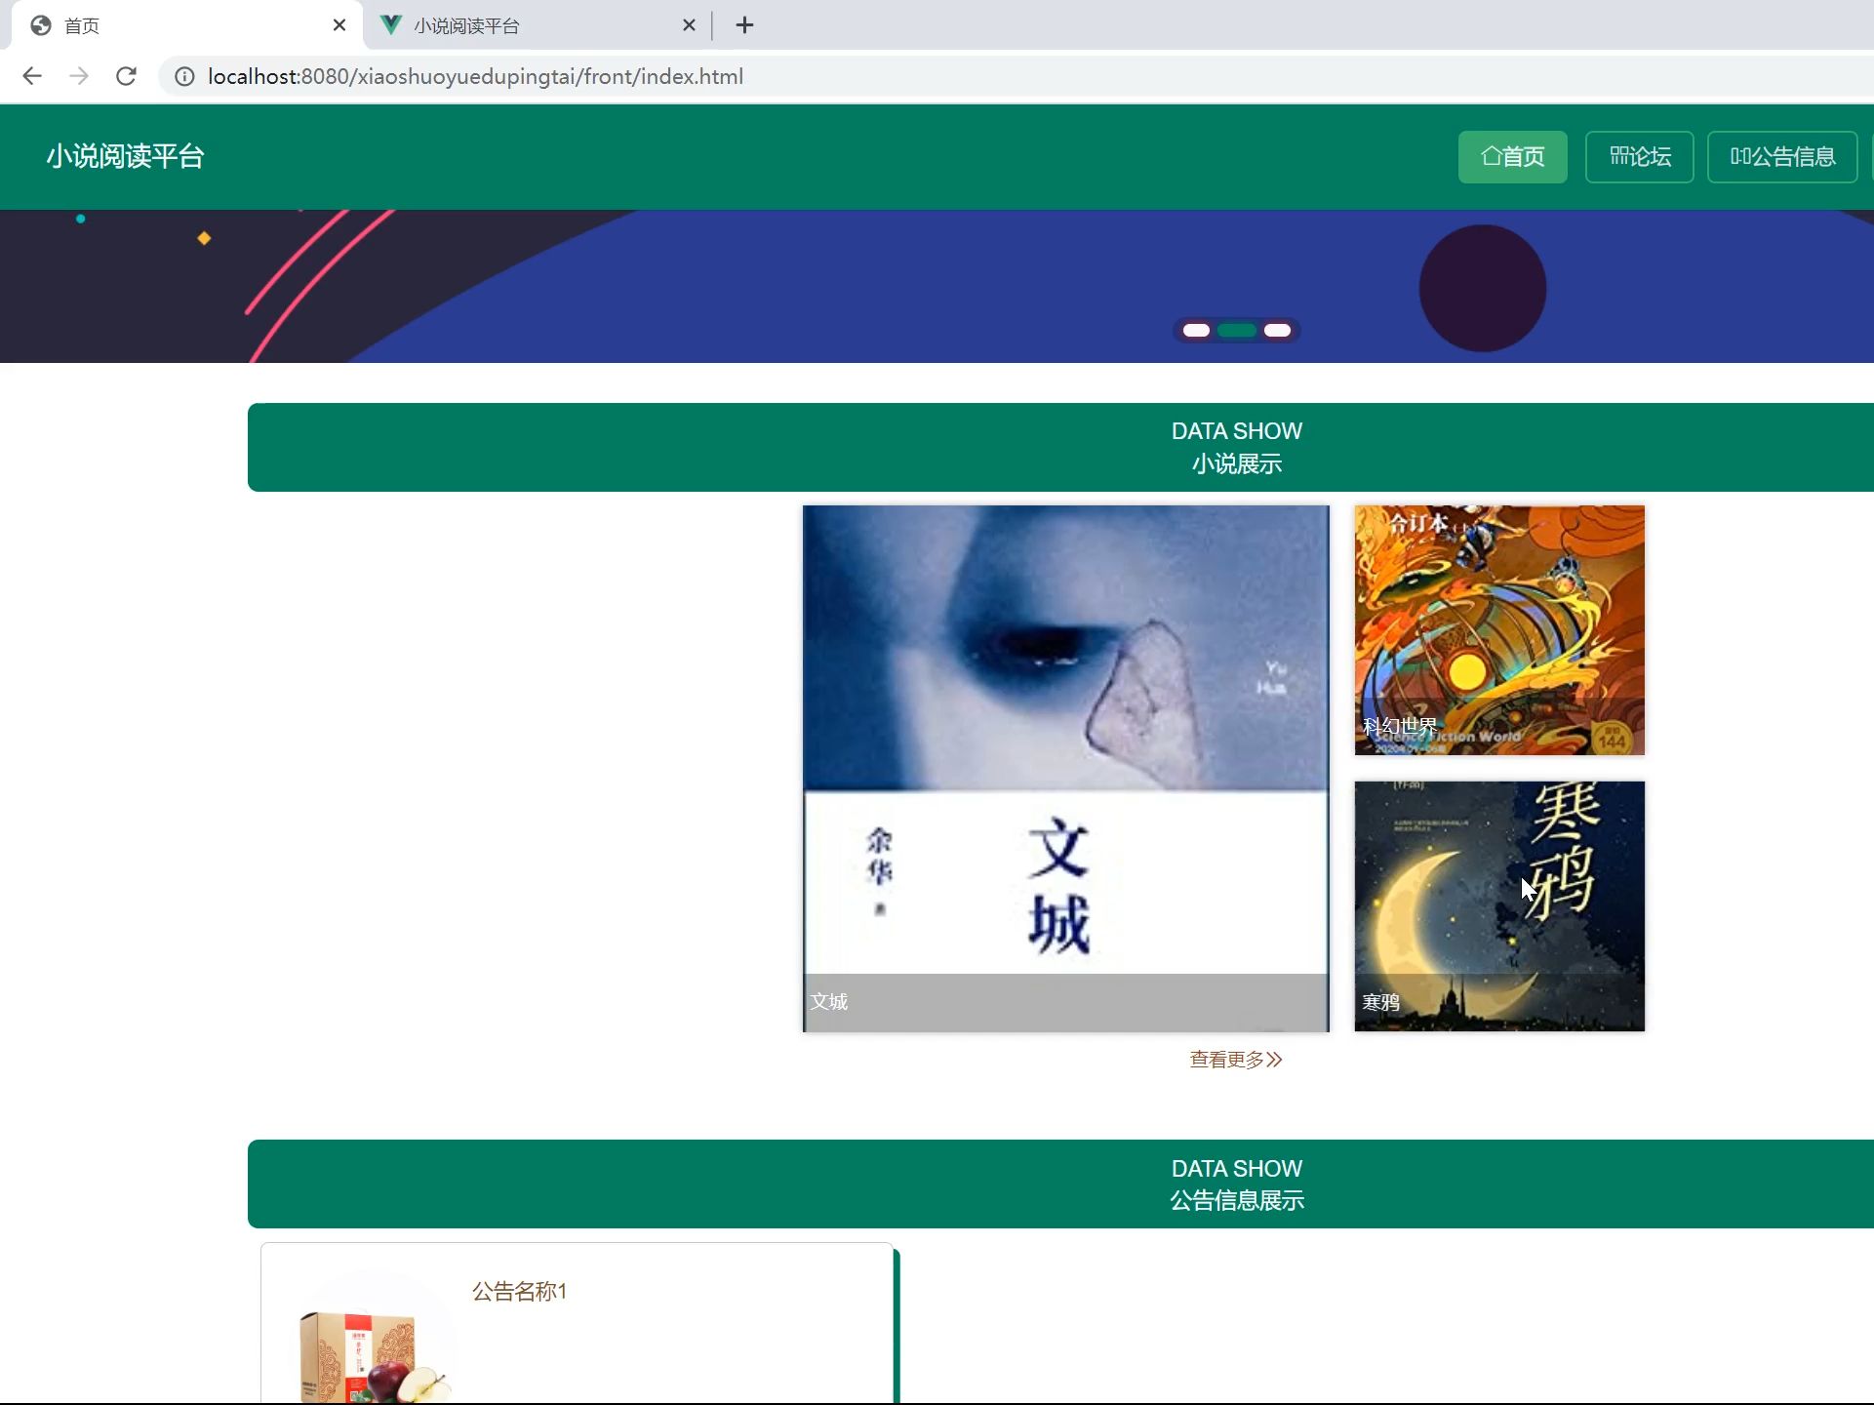The image size is (1874, 1405).
Task: Switch to the 小说阅读平台 browser tab
Action: point(538,25)
